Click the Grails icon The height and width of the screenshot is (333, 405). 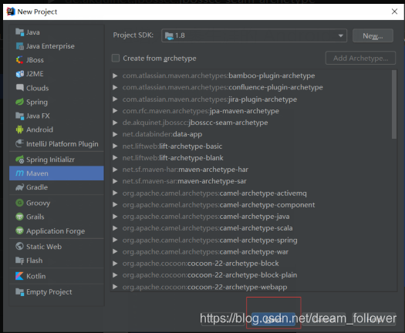19,217
